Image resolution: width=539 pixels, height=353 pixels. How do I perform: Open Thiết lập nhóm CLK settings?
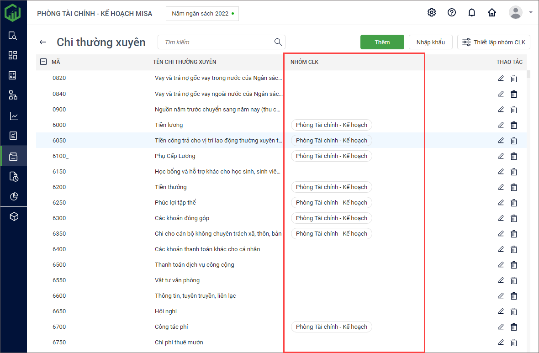(x=493, y=42)
